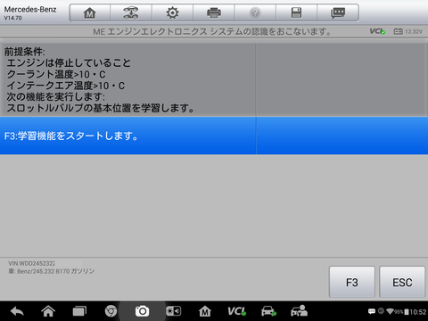The height and width of the screenshot is (321, 428).
Task: Click the Benz/245.232 B170 vehicle text
Action: point(51,271)
